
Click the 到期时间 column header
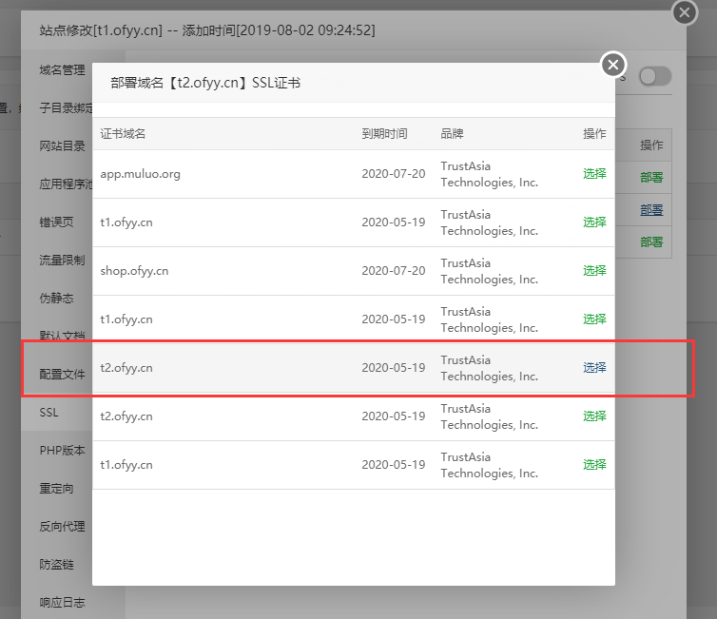(x=384, y=134)
